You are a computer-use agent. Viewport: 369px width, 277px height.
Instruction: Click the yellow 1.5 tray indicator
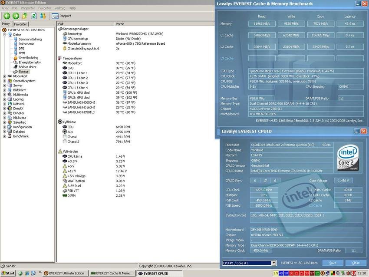(x=276, y=273)
